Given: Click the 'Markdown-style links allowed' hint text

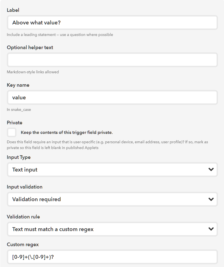Looking at the screenshot, I should tap(33, 72).
